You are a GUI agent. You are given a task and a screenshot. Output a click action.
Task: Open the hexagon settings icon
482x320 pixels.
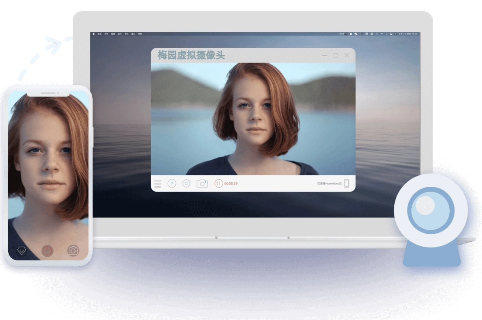click(186, 184)
